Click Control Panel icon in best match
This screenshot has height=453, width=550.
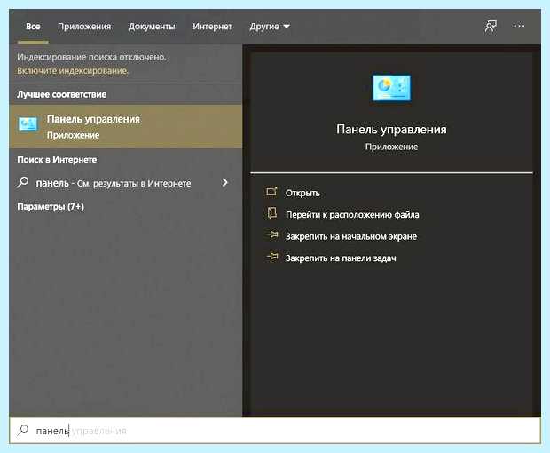tap(27, 124)
